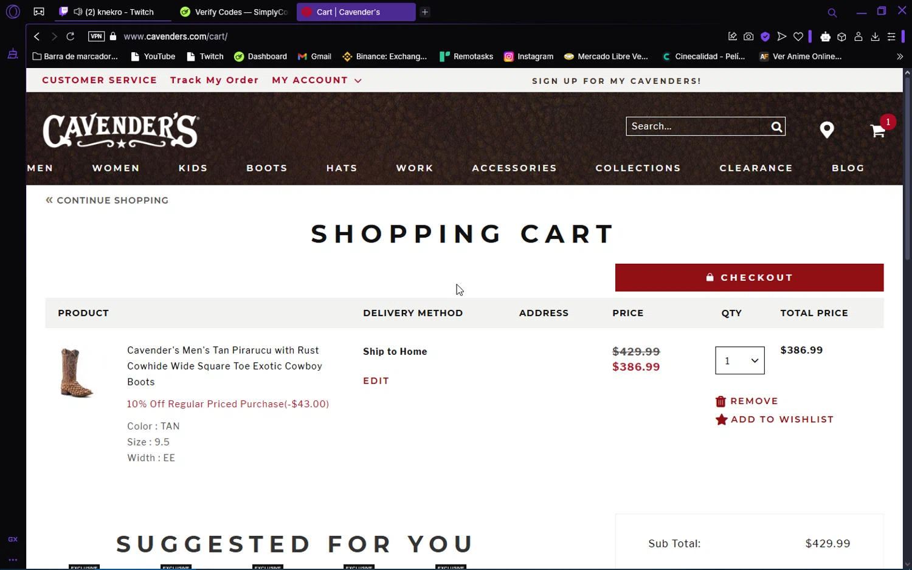This screenshot has height=570, width=912.
Task: Open the HATS navigation menu
Action: point(342,168)
